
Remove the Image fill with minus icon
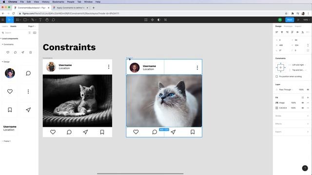tap(308, 103)
